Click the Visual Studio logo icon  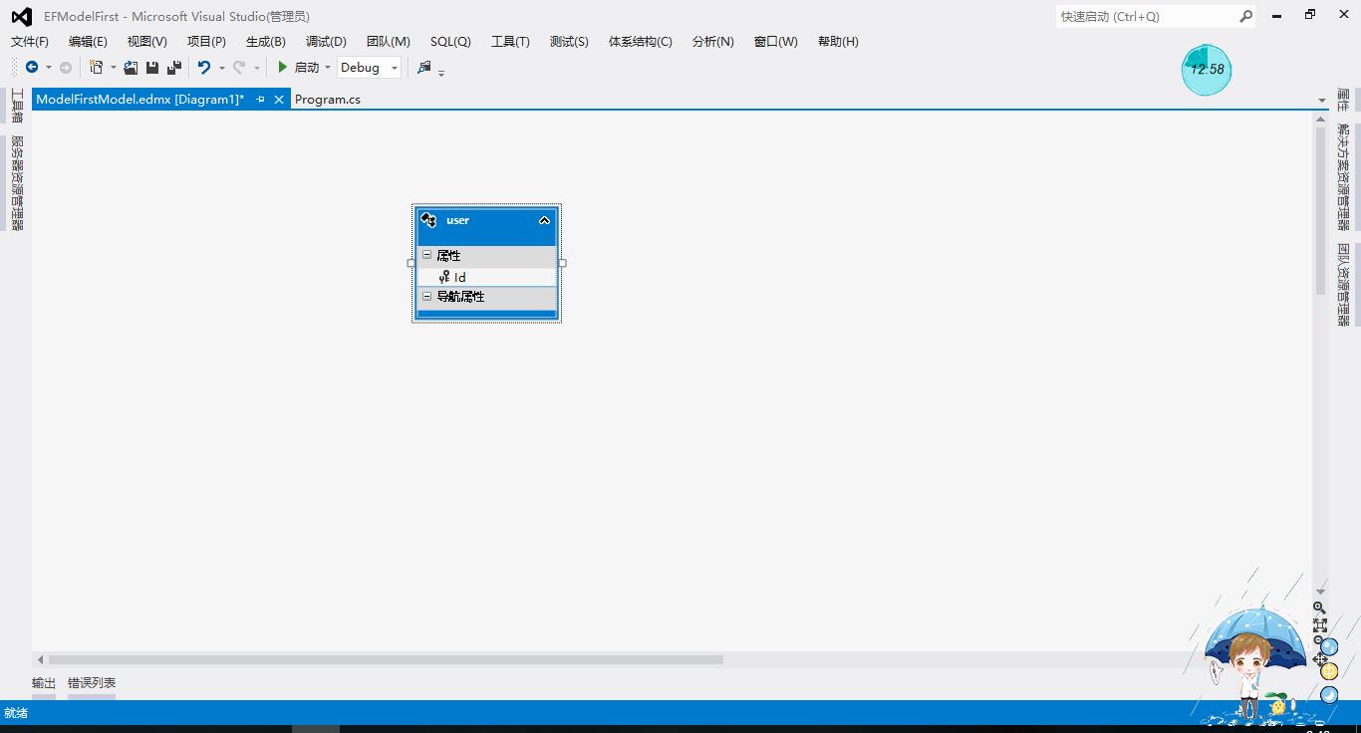(21, 17)
